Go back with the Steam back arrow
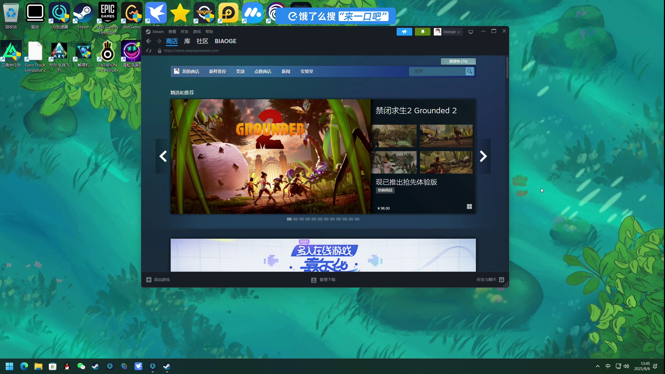This screenshot has height=374, width=665. [149, 41]
